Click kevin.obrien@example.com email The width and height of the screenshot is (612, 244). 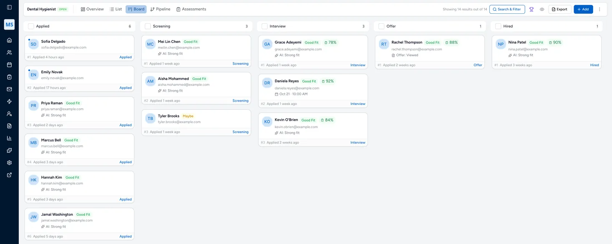click(x=296, y=127)
